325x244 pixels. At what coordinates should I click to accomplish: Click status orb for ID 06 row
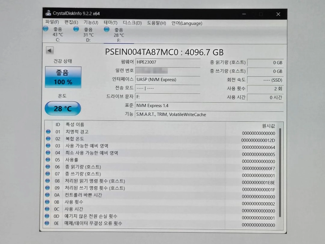(48, 166)
